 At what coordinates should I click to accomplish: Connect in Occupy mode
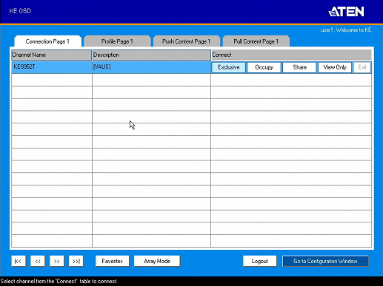click(264, 67)
